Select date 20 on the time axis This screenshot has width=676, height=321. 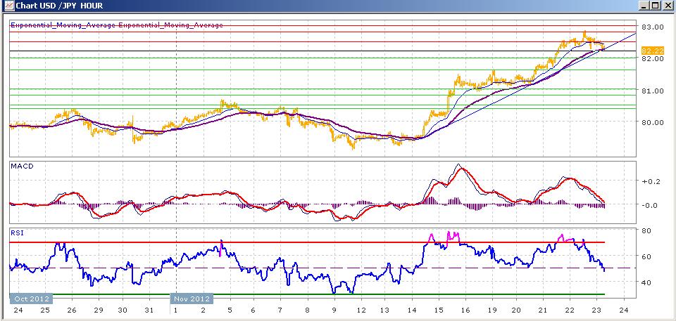pos(516,310)
